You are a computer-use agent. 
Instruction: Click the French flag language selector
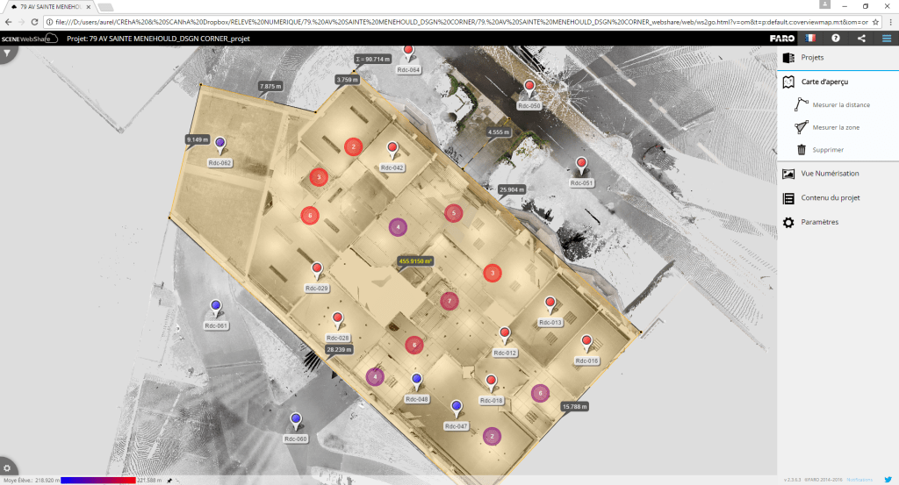click(x=810, y=39)
